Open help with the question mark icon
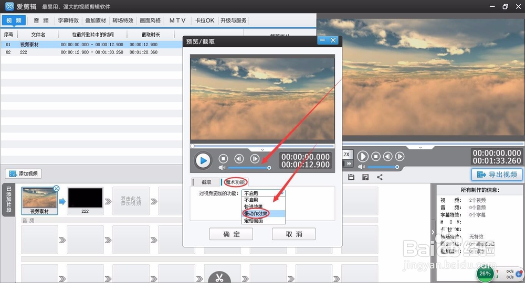This screenshot has width=525, height=283. coord(365,177)
